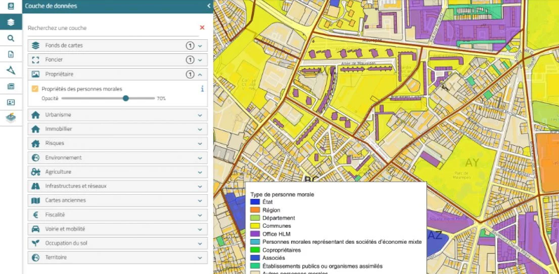This screenshot has width=559, height=274.
Task: Click the Copropriétaires legend swatch
Action: 255,250
